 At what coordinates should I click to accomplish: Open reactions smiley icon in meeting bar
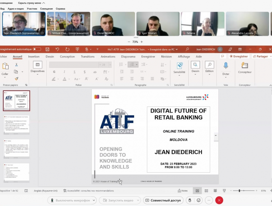(199, 200)
